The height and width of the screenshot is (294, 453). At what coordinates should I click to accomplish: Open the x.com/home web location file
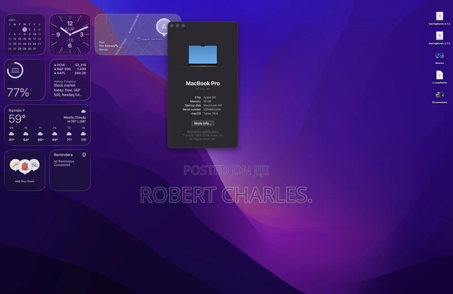[439, 75]
